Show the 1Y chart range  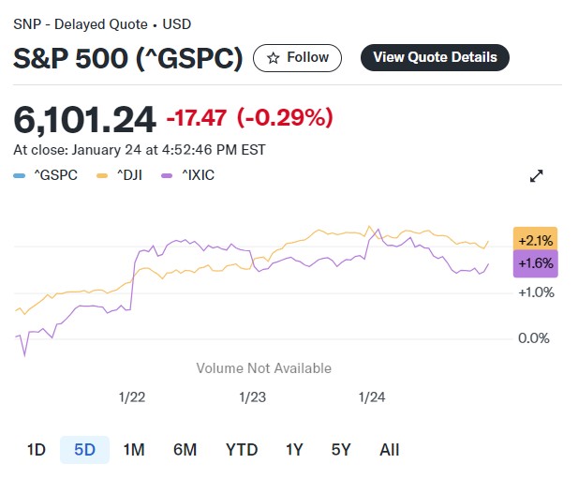[x=294, y=449]
